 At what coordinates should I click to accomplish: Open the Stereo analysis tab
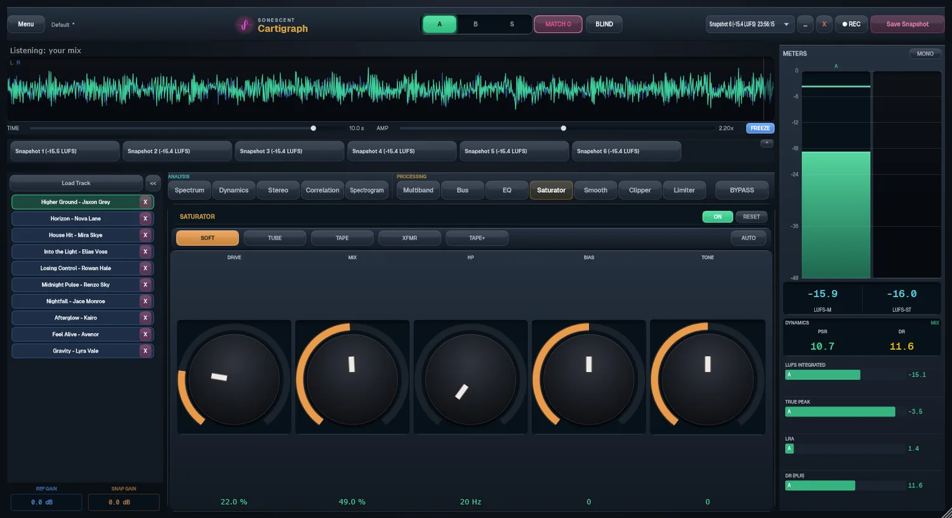[278, 190]
